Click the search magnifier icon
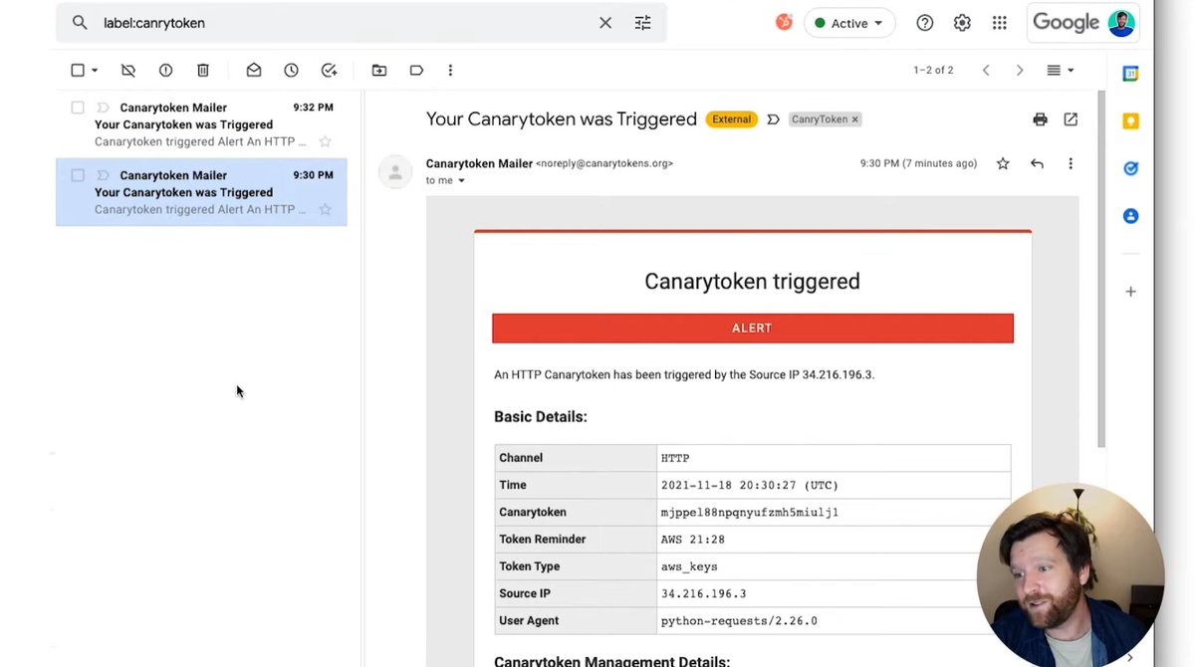 click(x=80, y=23)
